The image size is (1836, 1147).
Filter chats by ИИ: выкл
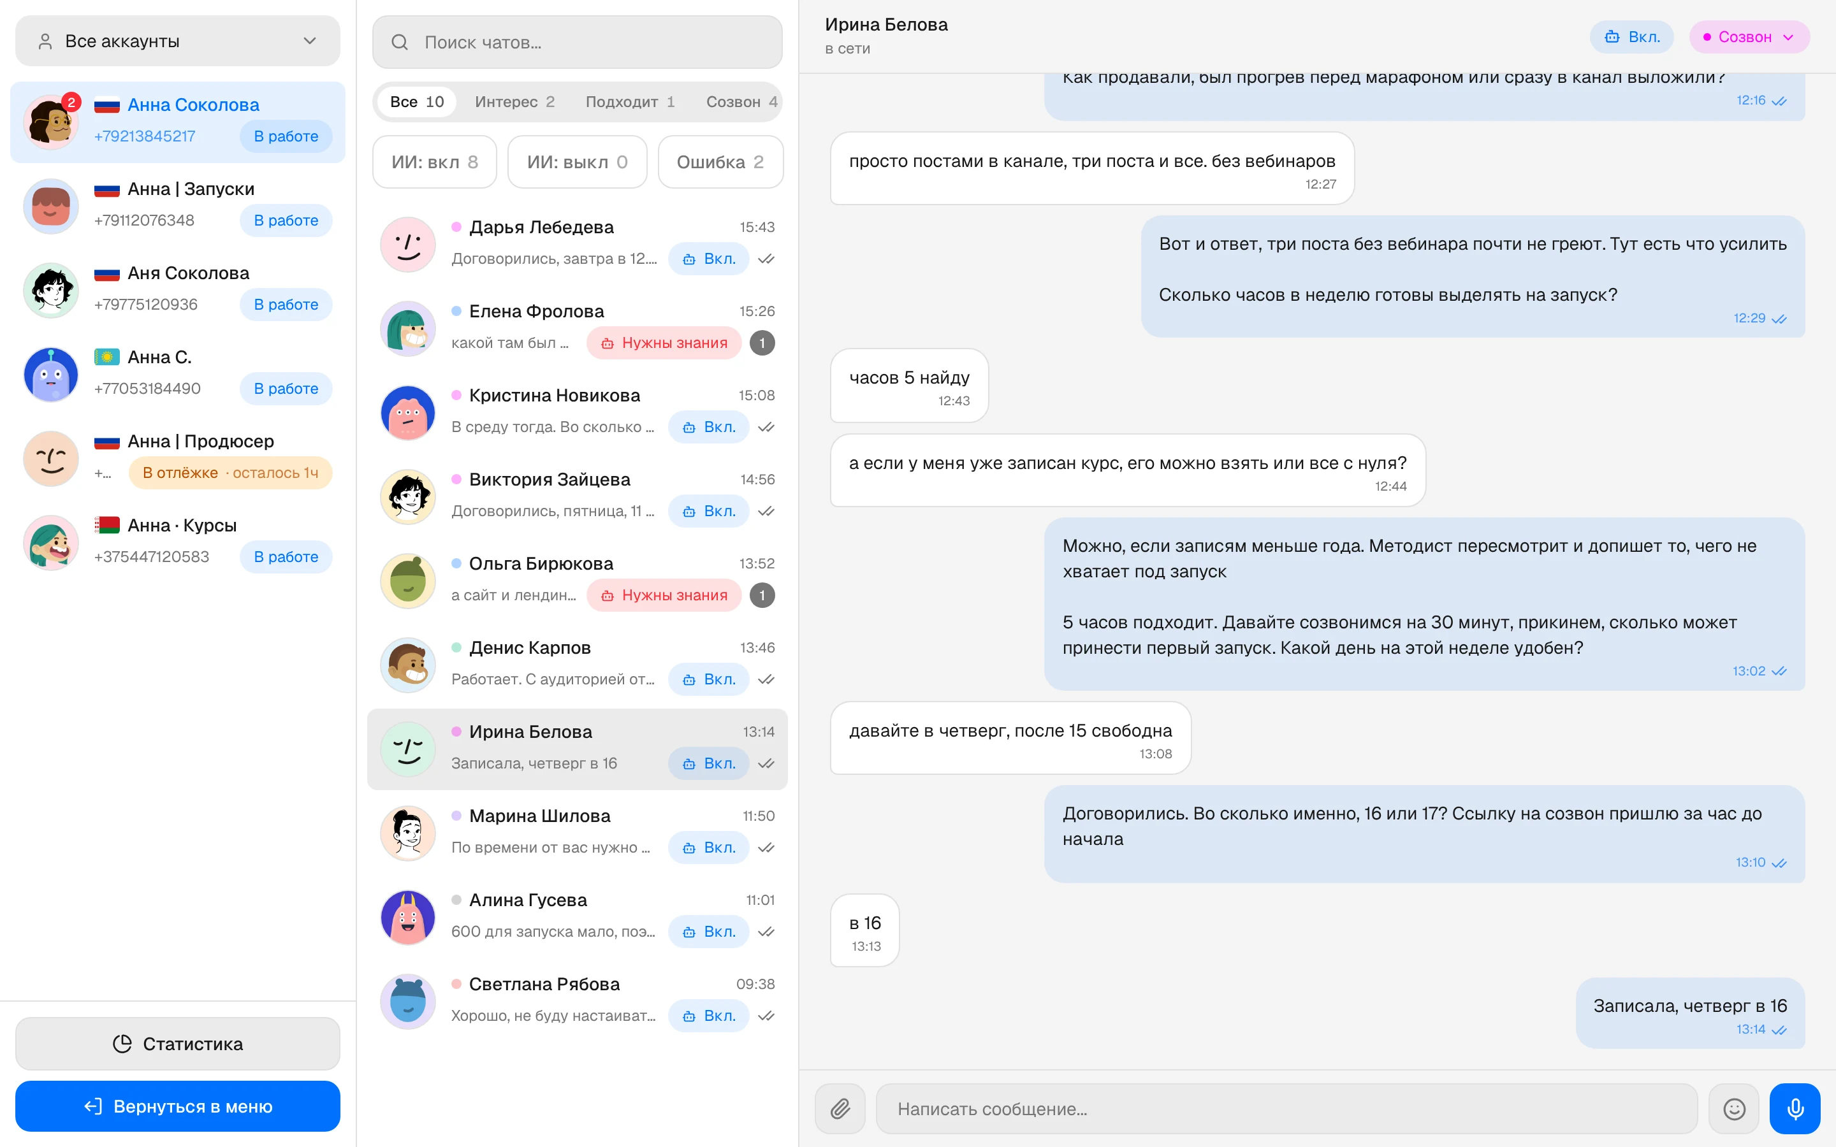[578, 162]
